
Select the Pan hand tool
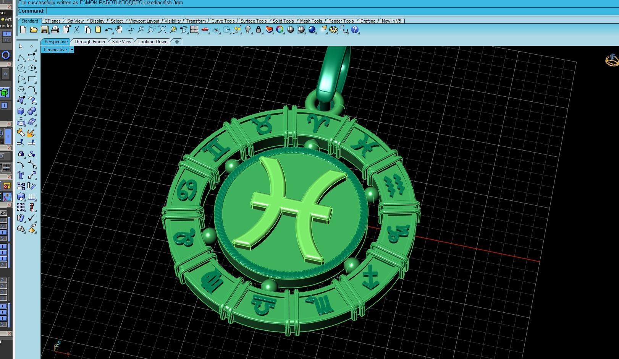[119, 30]
